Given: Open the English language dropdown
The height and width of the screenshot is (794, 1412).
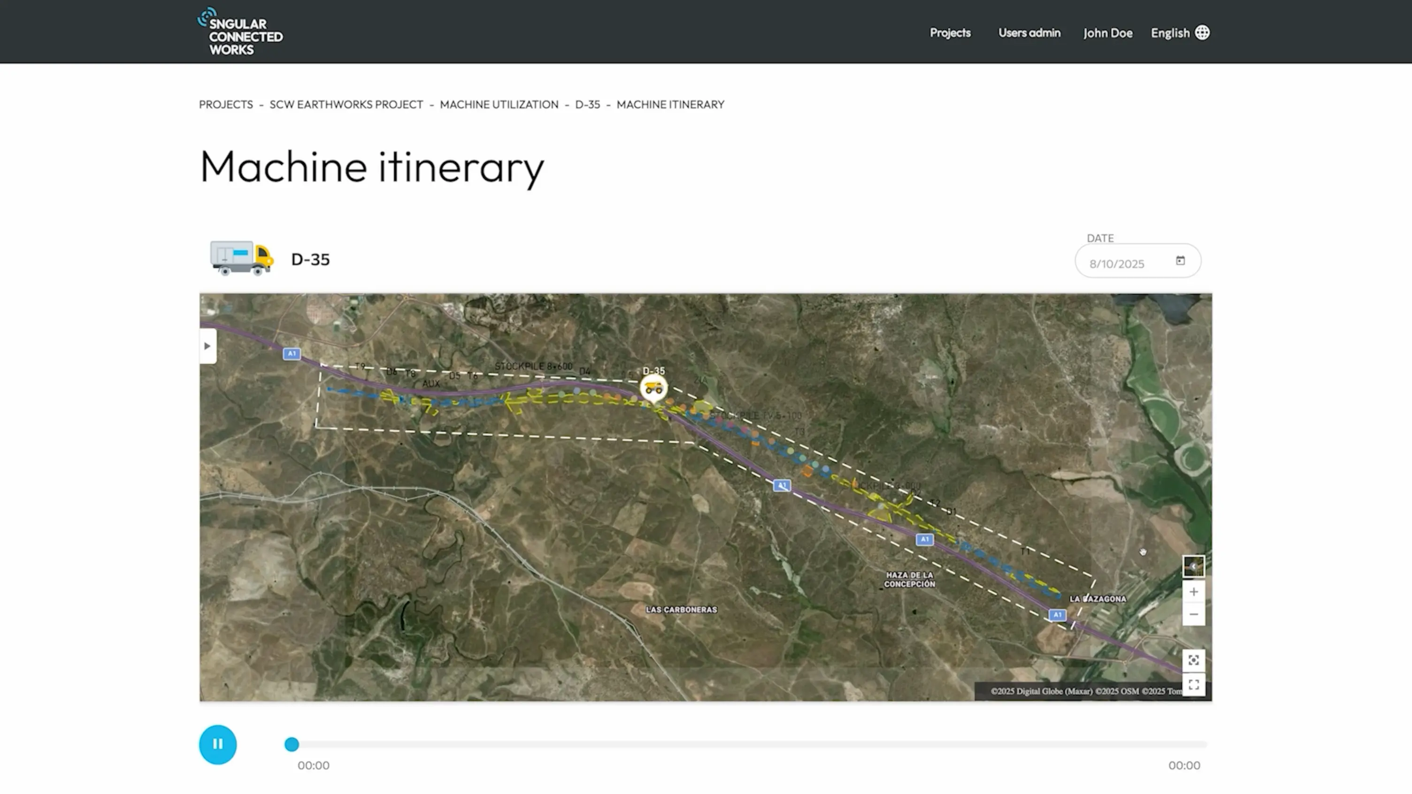Looking at the screenshot, I should (x=1170, y=33).
